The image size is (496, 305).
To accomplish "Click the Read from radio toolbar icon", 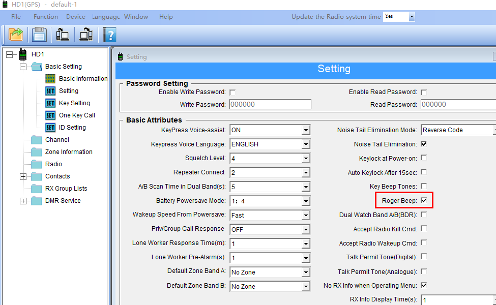I will pyautogui.click(x=63, y=35).
